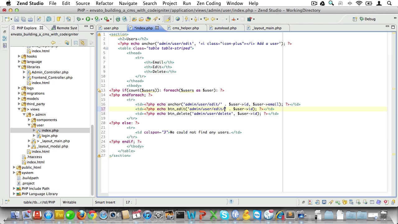Collapse the libraries folder

click(19, 67)
